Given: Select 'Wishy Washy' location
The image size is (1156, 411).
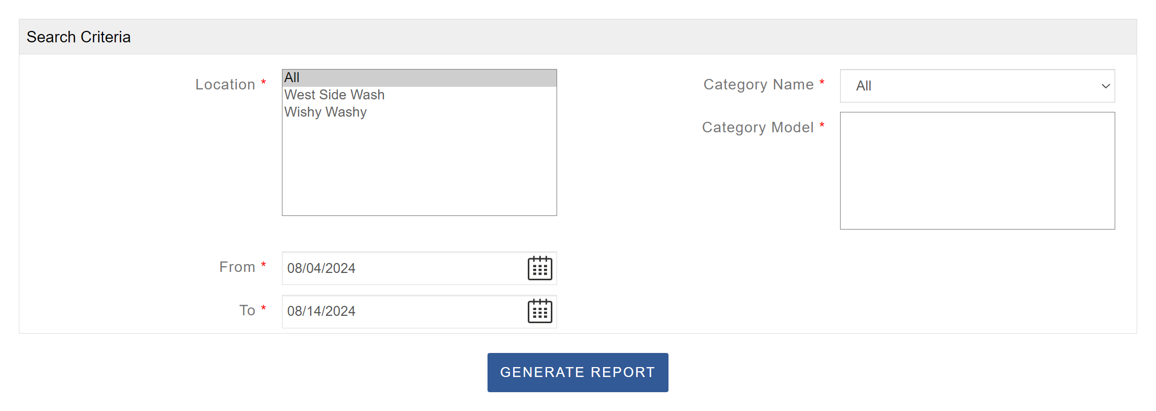Looking at the screenshot, I should [x=325, y=112].
